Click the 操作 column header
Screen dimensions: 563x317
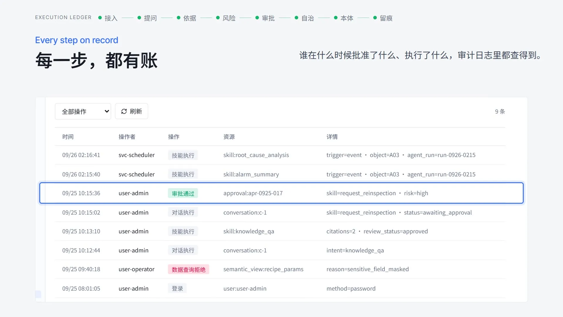174,137
